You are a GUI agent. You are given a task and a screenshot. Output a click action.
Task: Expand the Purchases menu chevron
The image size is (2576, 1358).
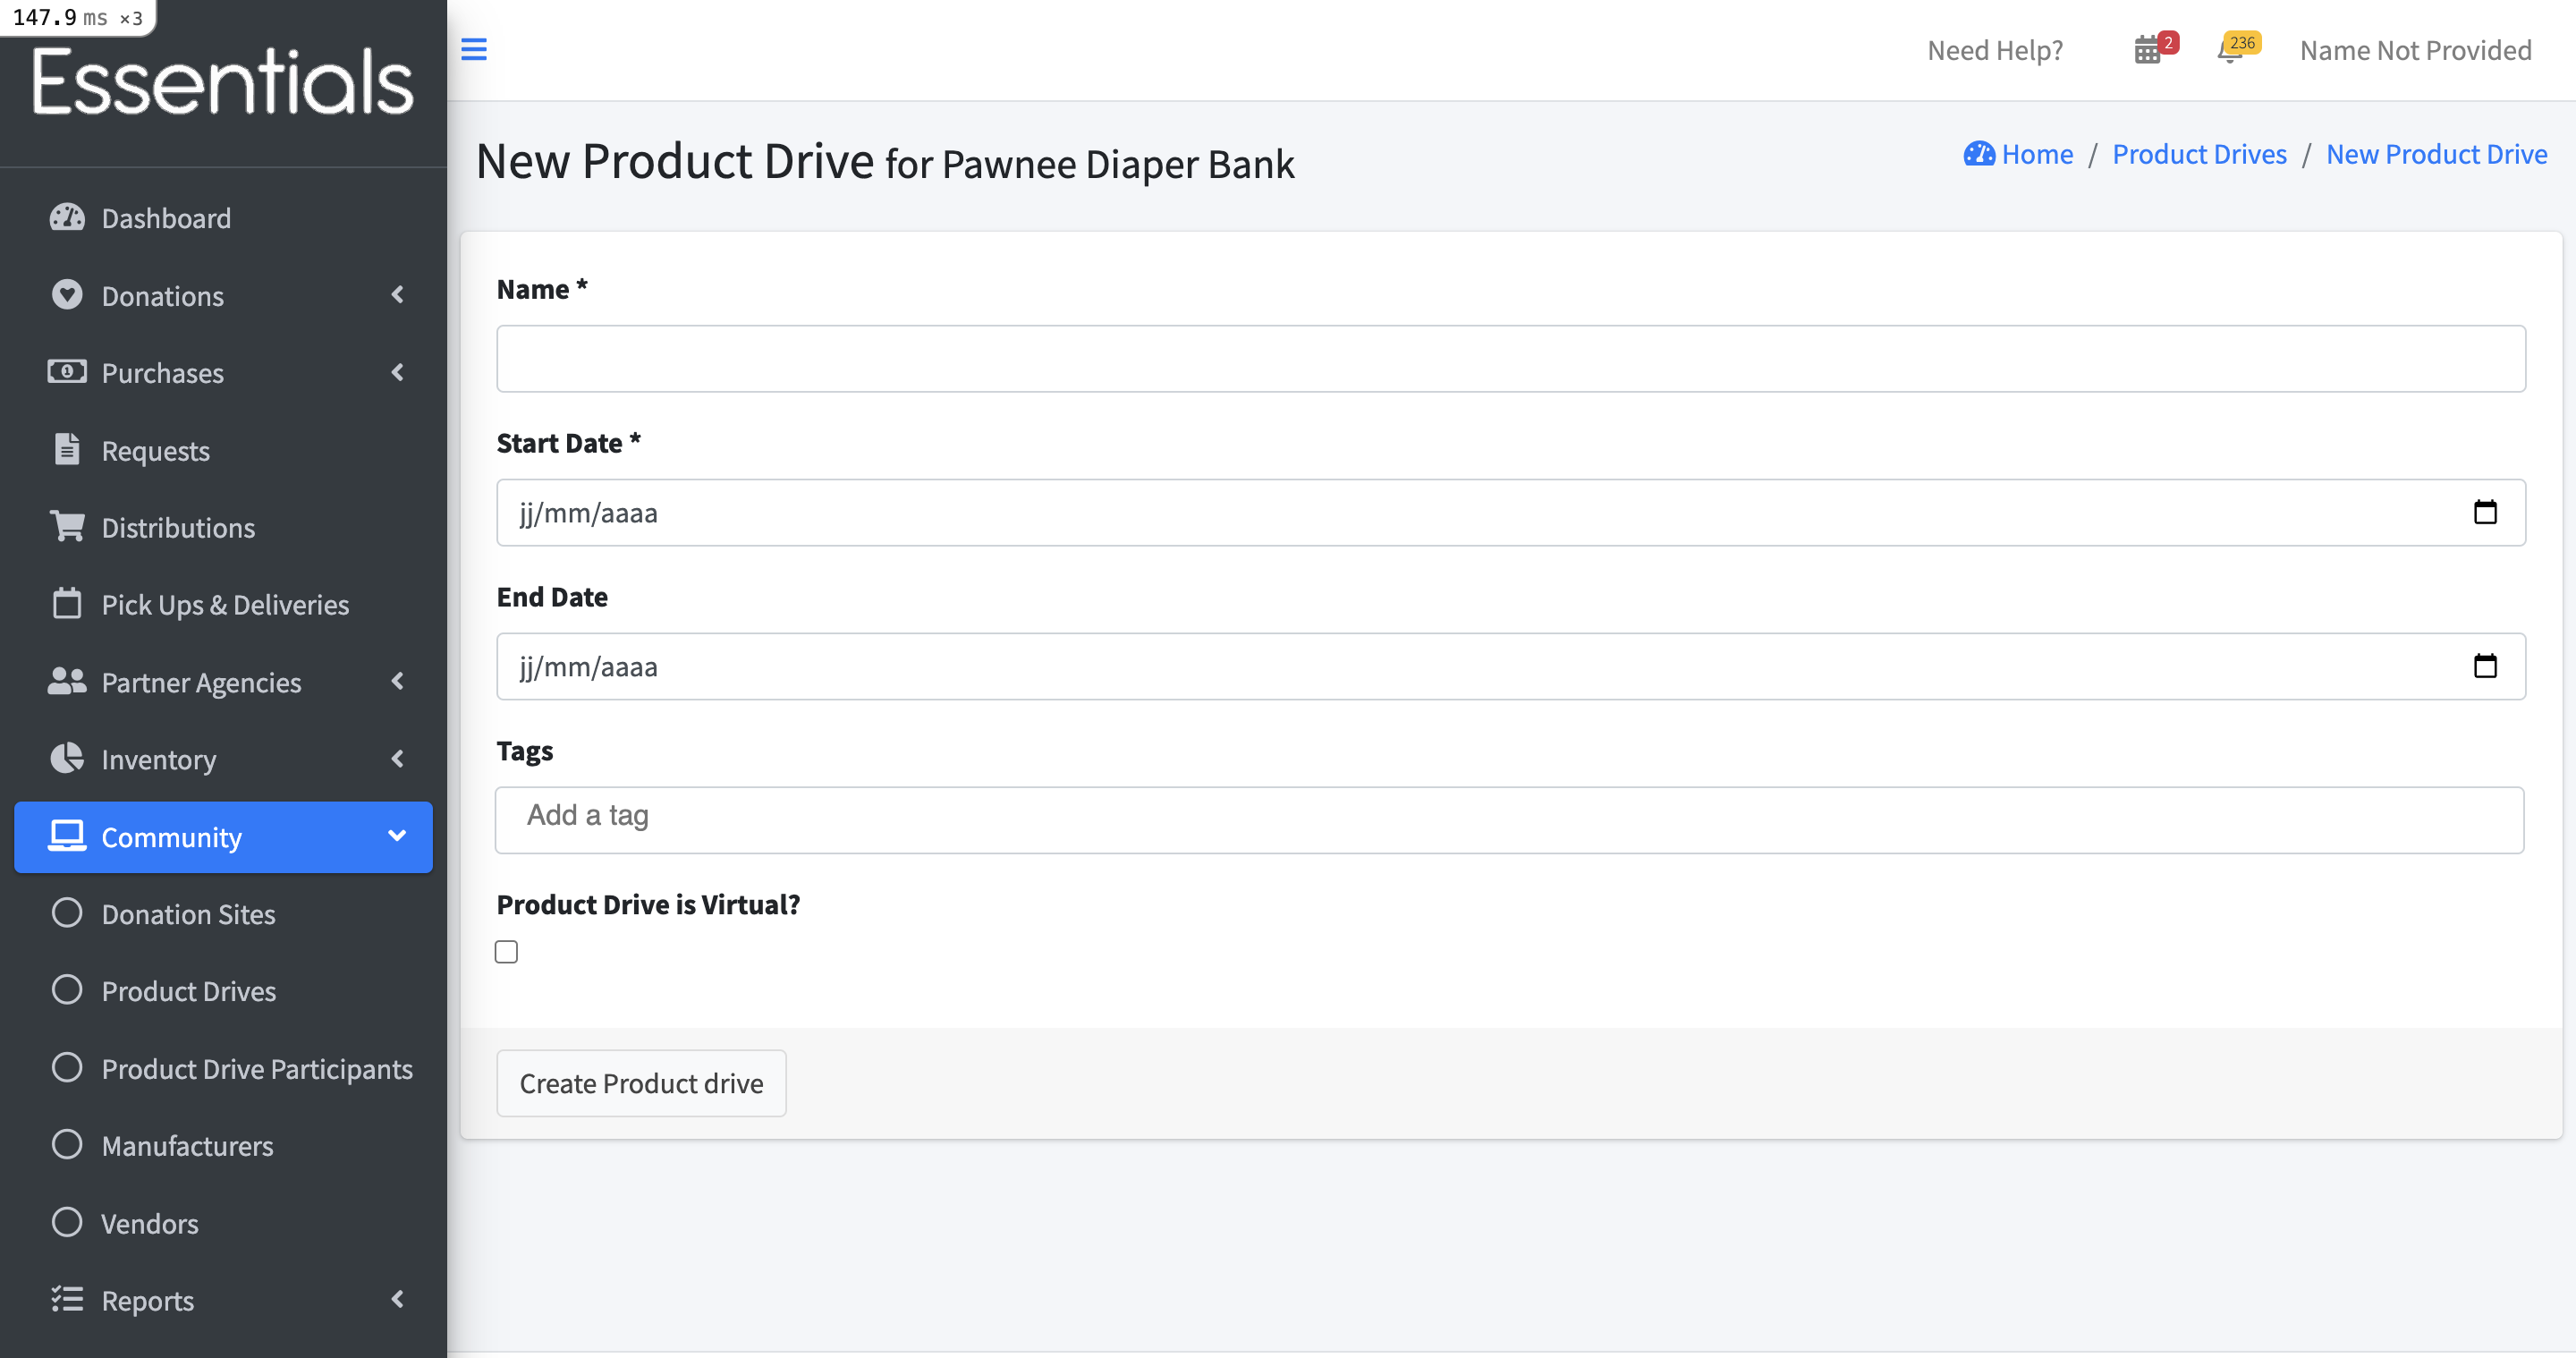[398, 372]
